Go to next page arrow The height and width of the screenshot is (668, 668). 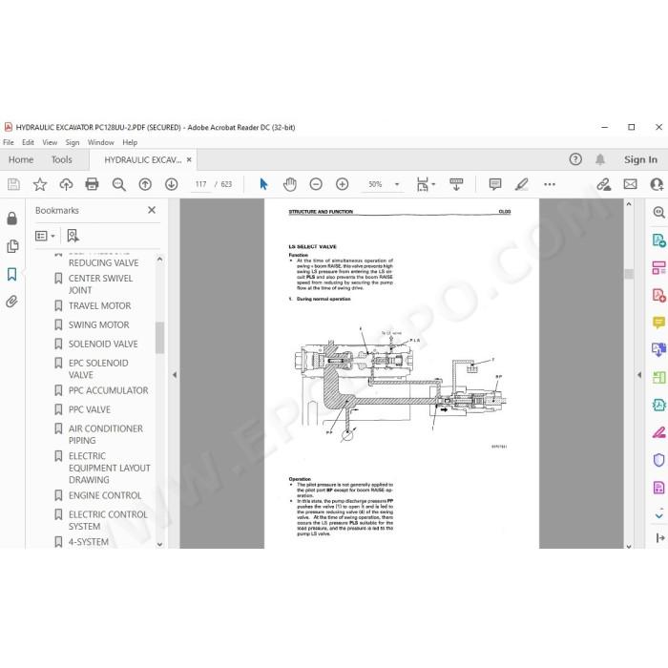(x=171, y=184)
